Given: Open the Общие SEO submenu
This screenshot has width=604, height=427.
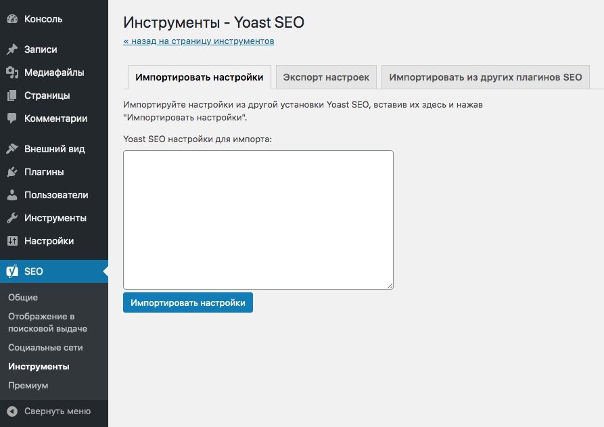Looking at the screenshot, I should (23, 298).
